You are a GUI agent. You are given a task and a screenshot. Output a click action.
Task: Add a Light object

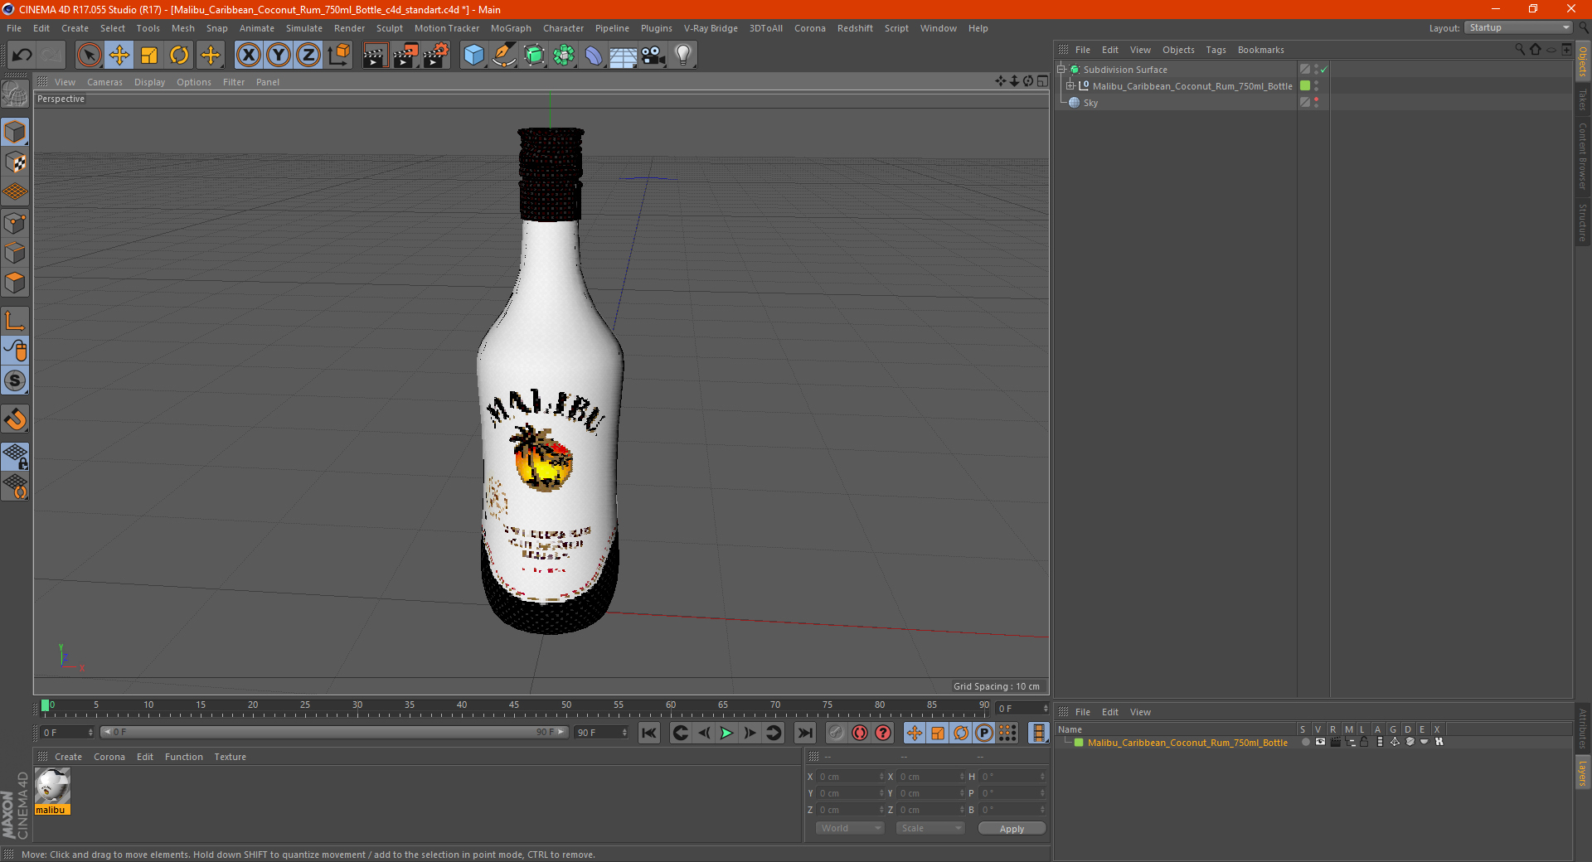pyautogui.click(x=683, y=56)
